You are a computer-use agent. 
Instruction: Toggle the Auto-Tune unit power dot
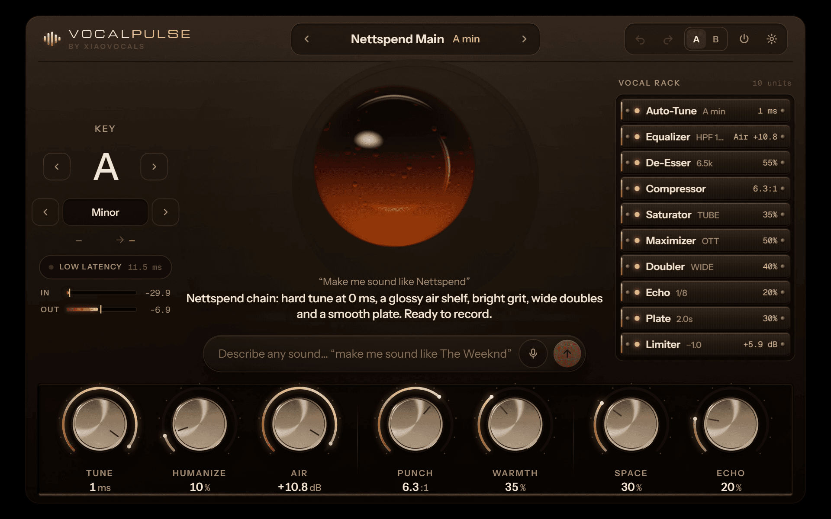pos(637,111)
